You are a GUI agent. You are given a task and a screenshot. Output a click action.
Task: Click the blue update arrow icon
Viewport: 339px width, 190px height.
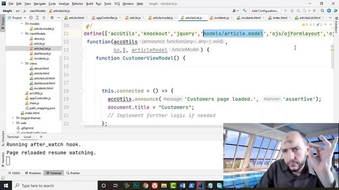pos(329,11)
